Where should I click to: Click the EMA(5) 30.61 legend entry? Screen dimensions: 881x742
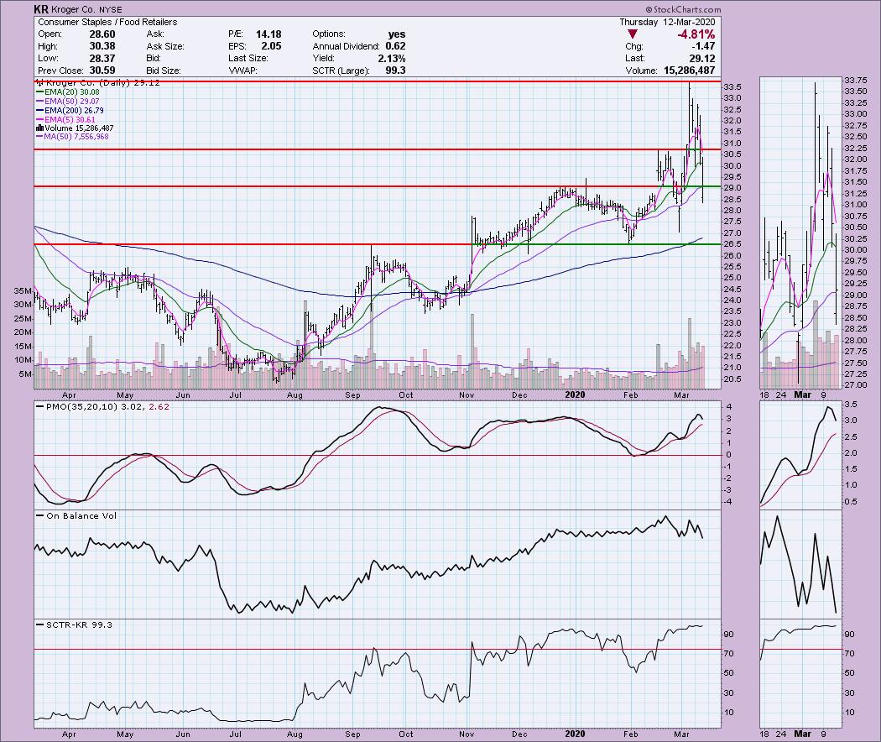(x=65, y=120)
